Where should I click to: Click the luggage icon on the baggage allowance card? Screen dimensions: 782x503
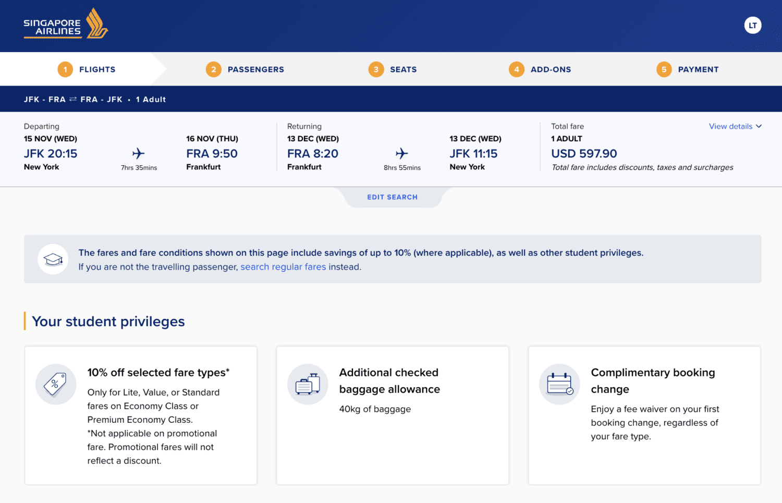(308, 384)
